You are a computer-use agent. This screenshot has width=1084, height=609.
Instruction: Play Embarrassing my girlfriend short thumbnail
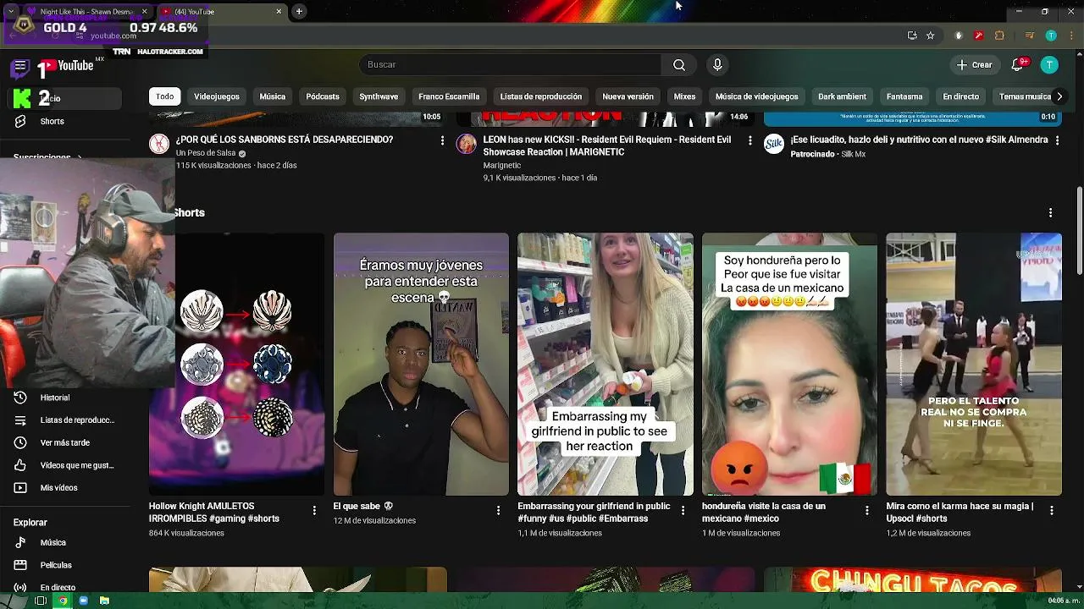[x=606, y=365]
